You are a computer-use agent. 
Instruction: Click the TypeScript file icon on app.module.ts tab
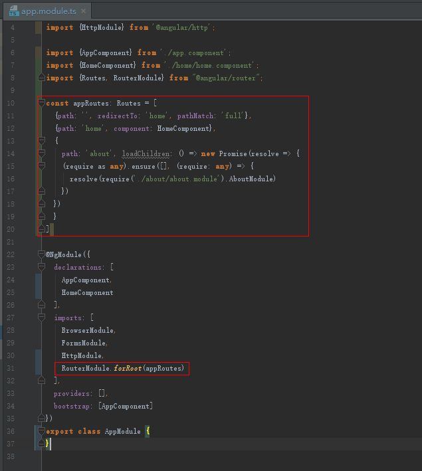(13, 11)
